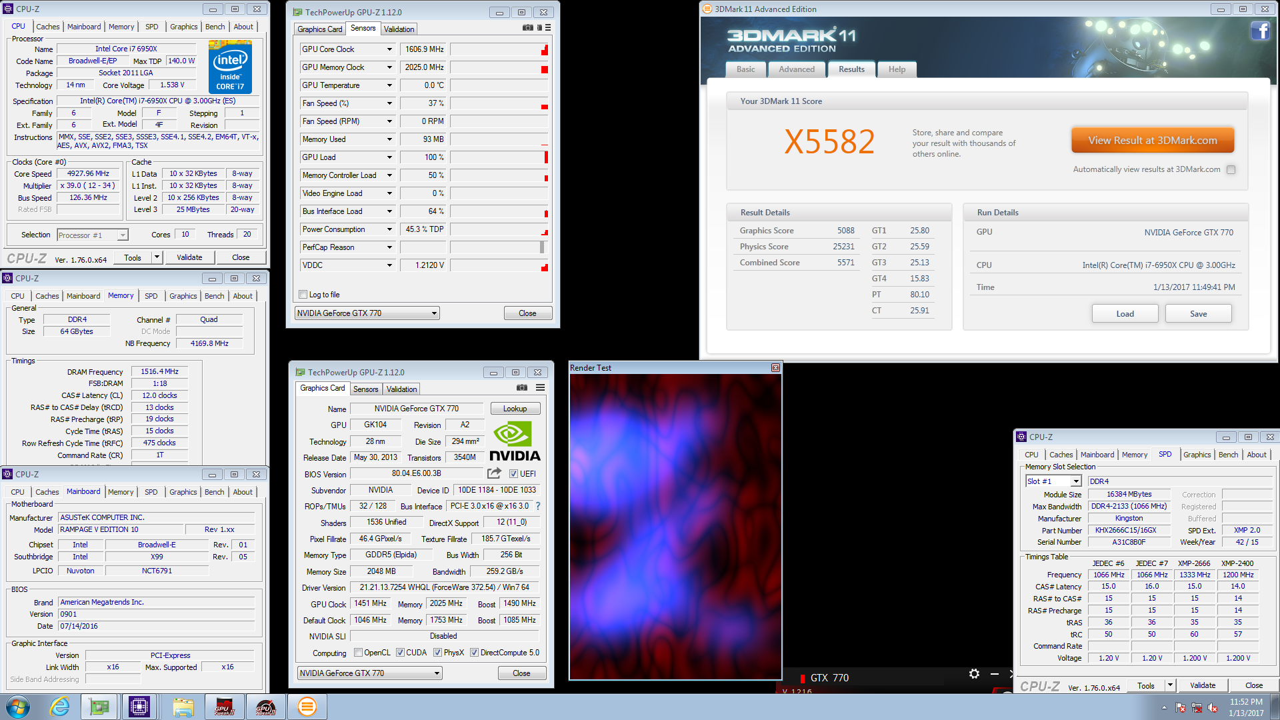
Task: Switch to the Basic tab in 3DMark 11
Action: point(745,69)
